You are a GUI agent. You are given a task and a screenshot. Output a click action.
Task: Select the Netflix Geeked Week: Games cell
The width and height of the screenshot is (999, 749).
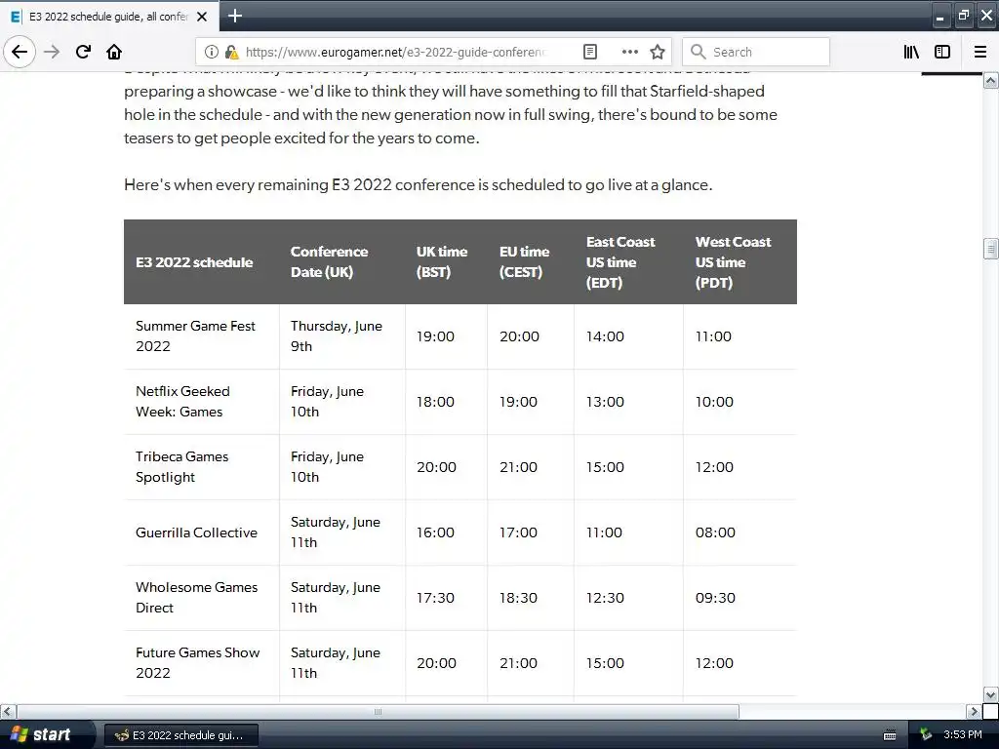tap(201, 402)
